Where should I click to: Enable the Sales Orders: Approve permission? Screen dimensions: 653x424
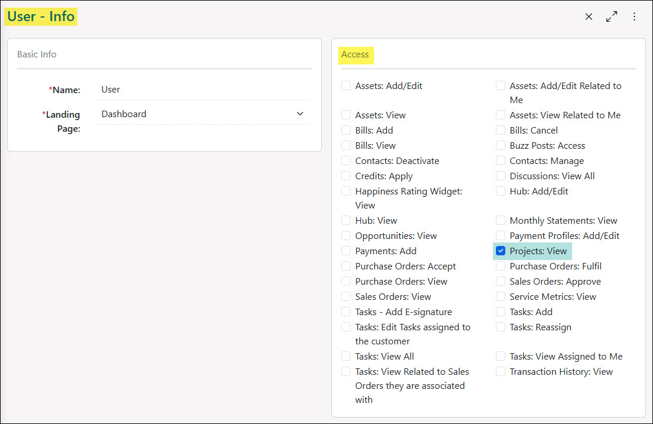[500, 281]
